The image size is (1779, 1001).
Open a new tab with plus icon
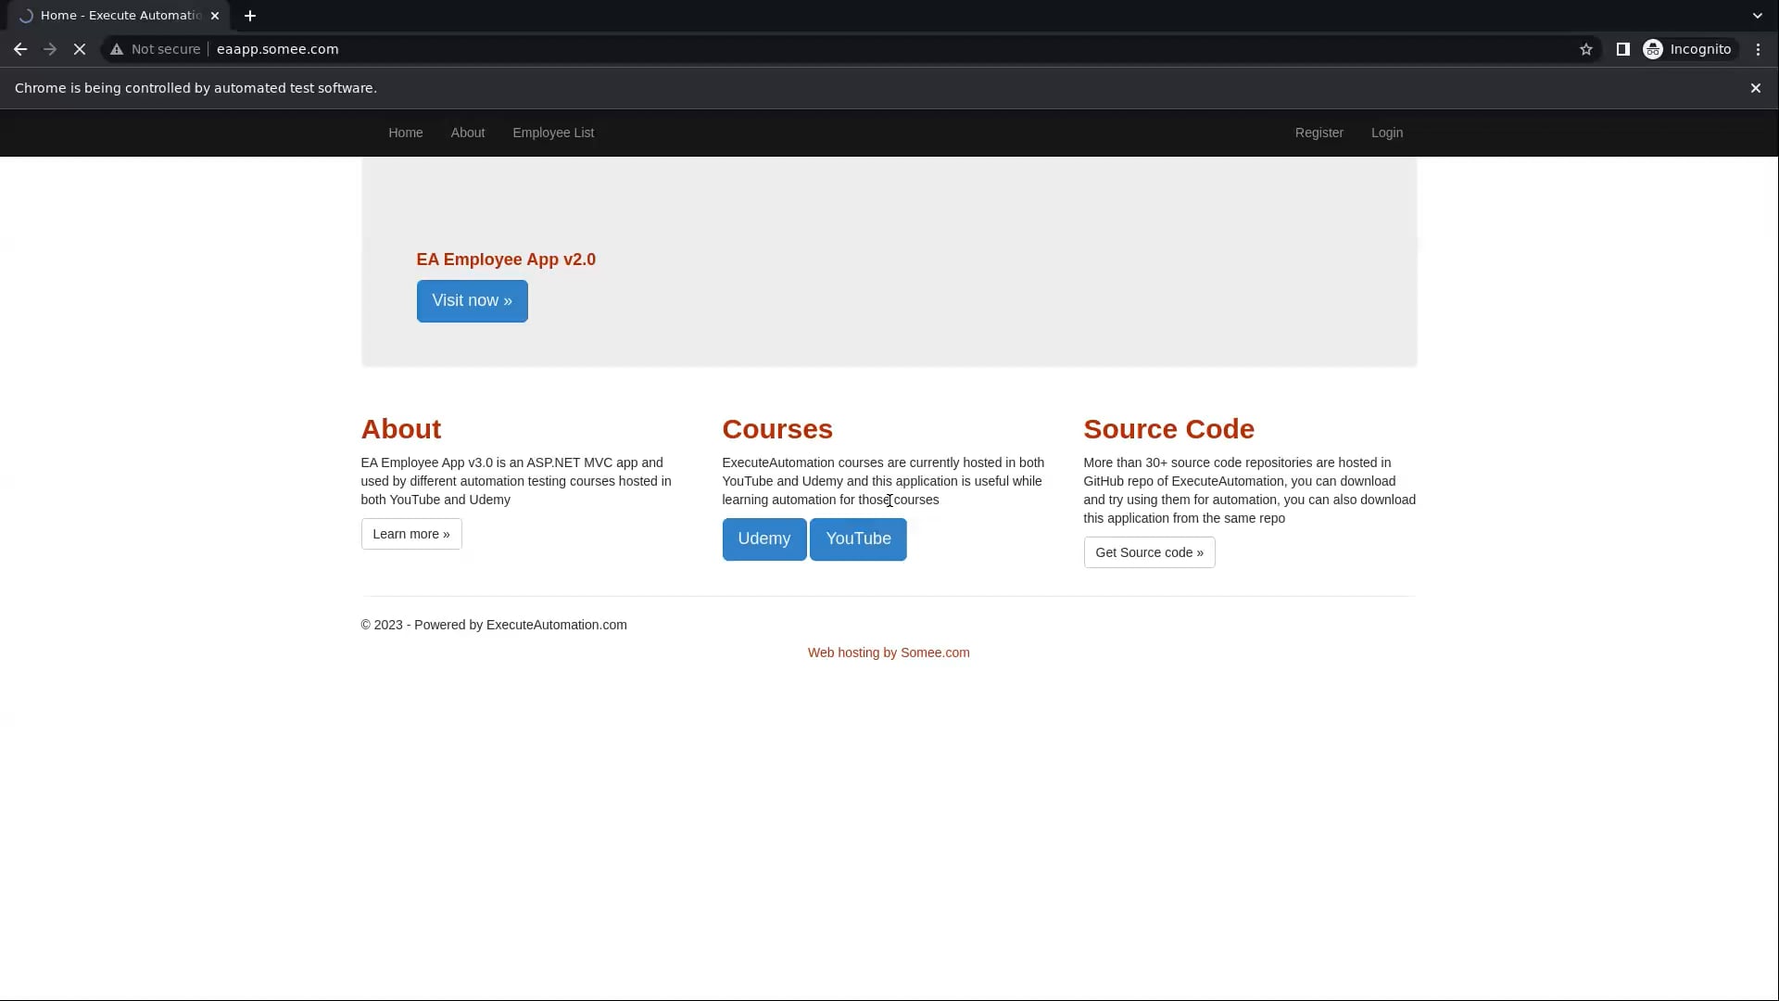(250, 16)
